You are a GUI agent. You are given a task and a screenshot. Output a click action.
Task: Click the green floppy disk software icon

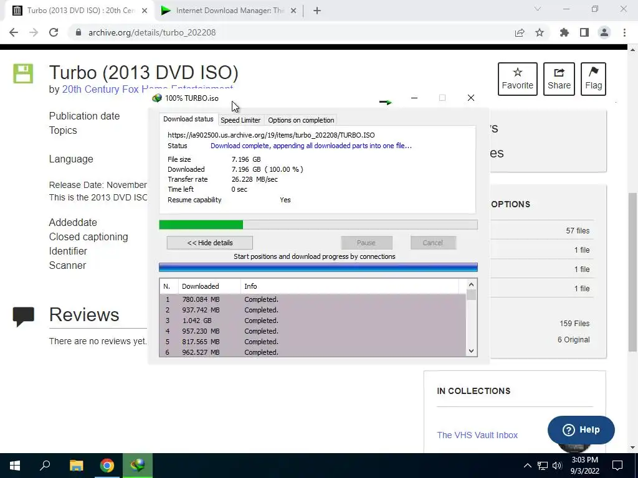click(23, 73)
